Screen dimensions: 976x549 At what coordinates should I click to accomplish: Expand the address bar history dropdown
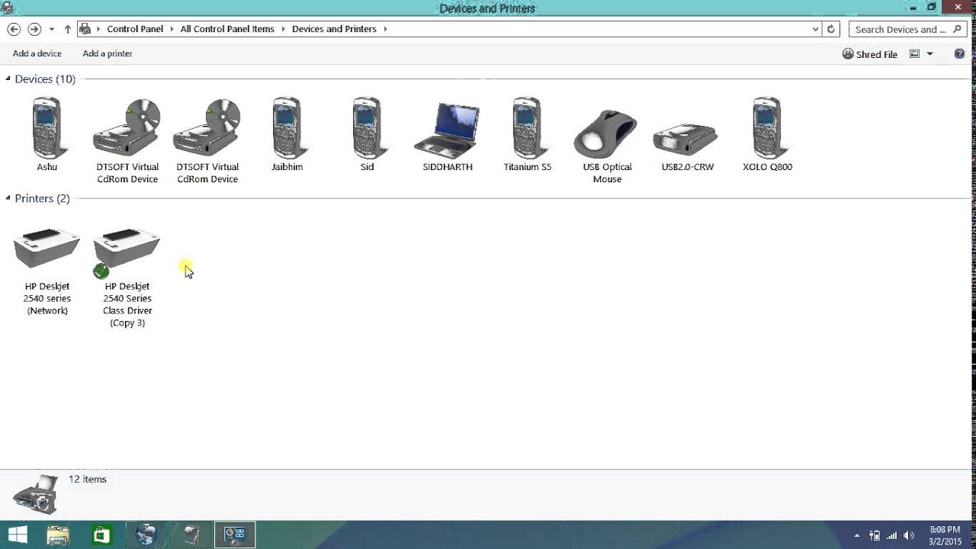click(x=815, y=29)
